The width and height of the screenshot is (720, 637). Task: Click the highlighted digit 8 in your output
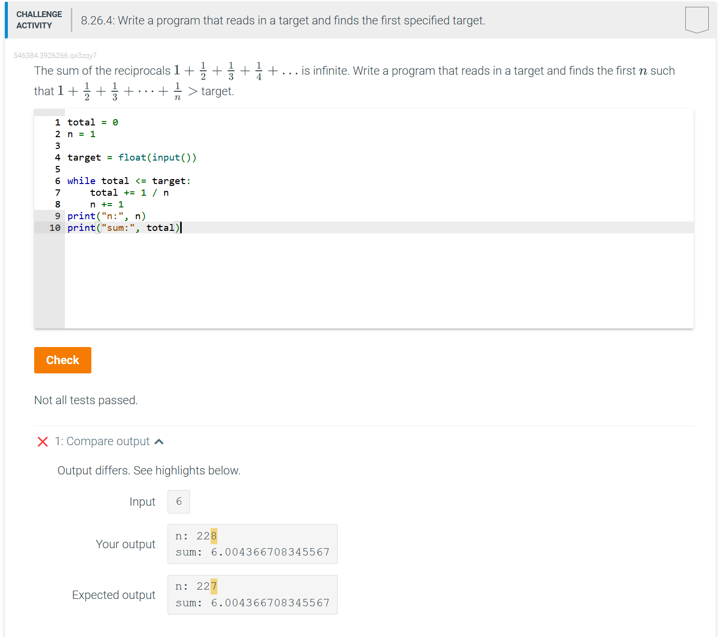(x=213, y=535)
